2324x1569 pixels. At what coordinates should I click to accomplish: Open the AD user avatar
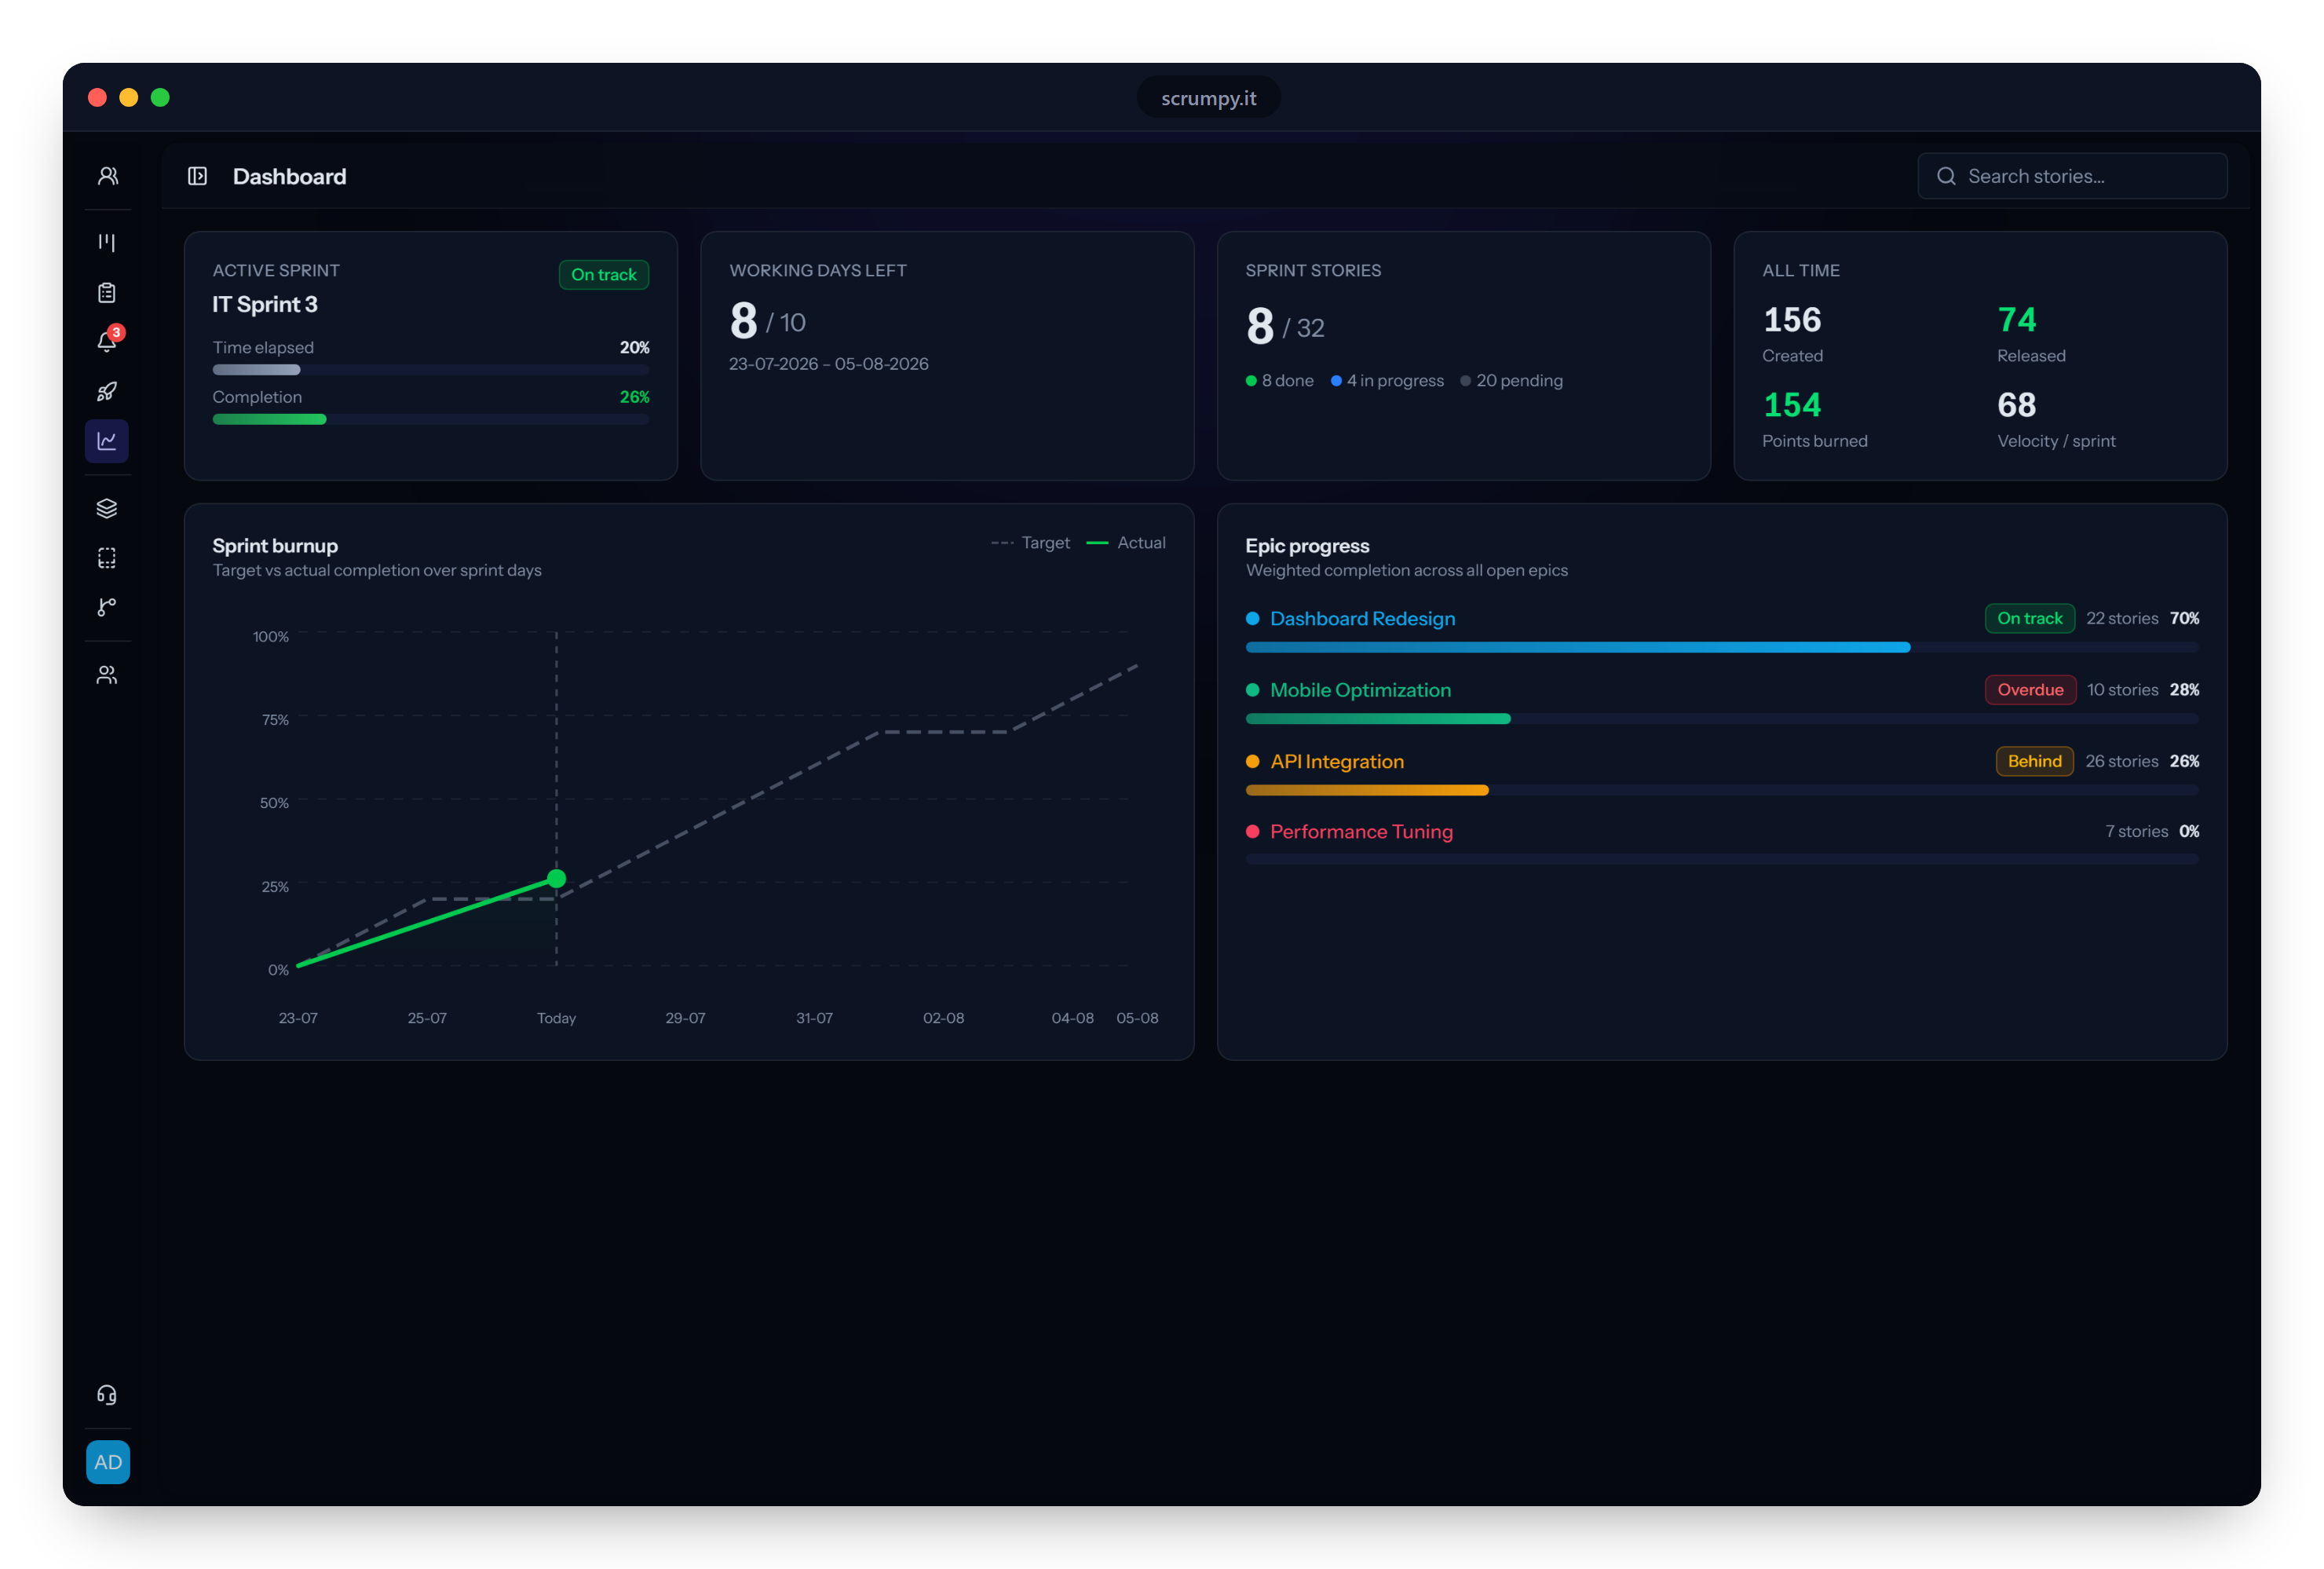[108, 1462]
